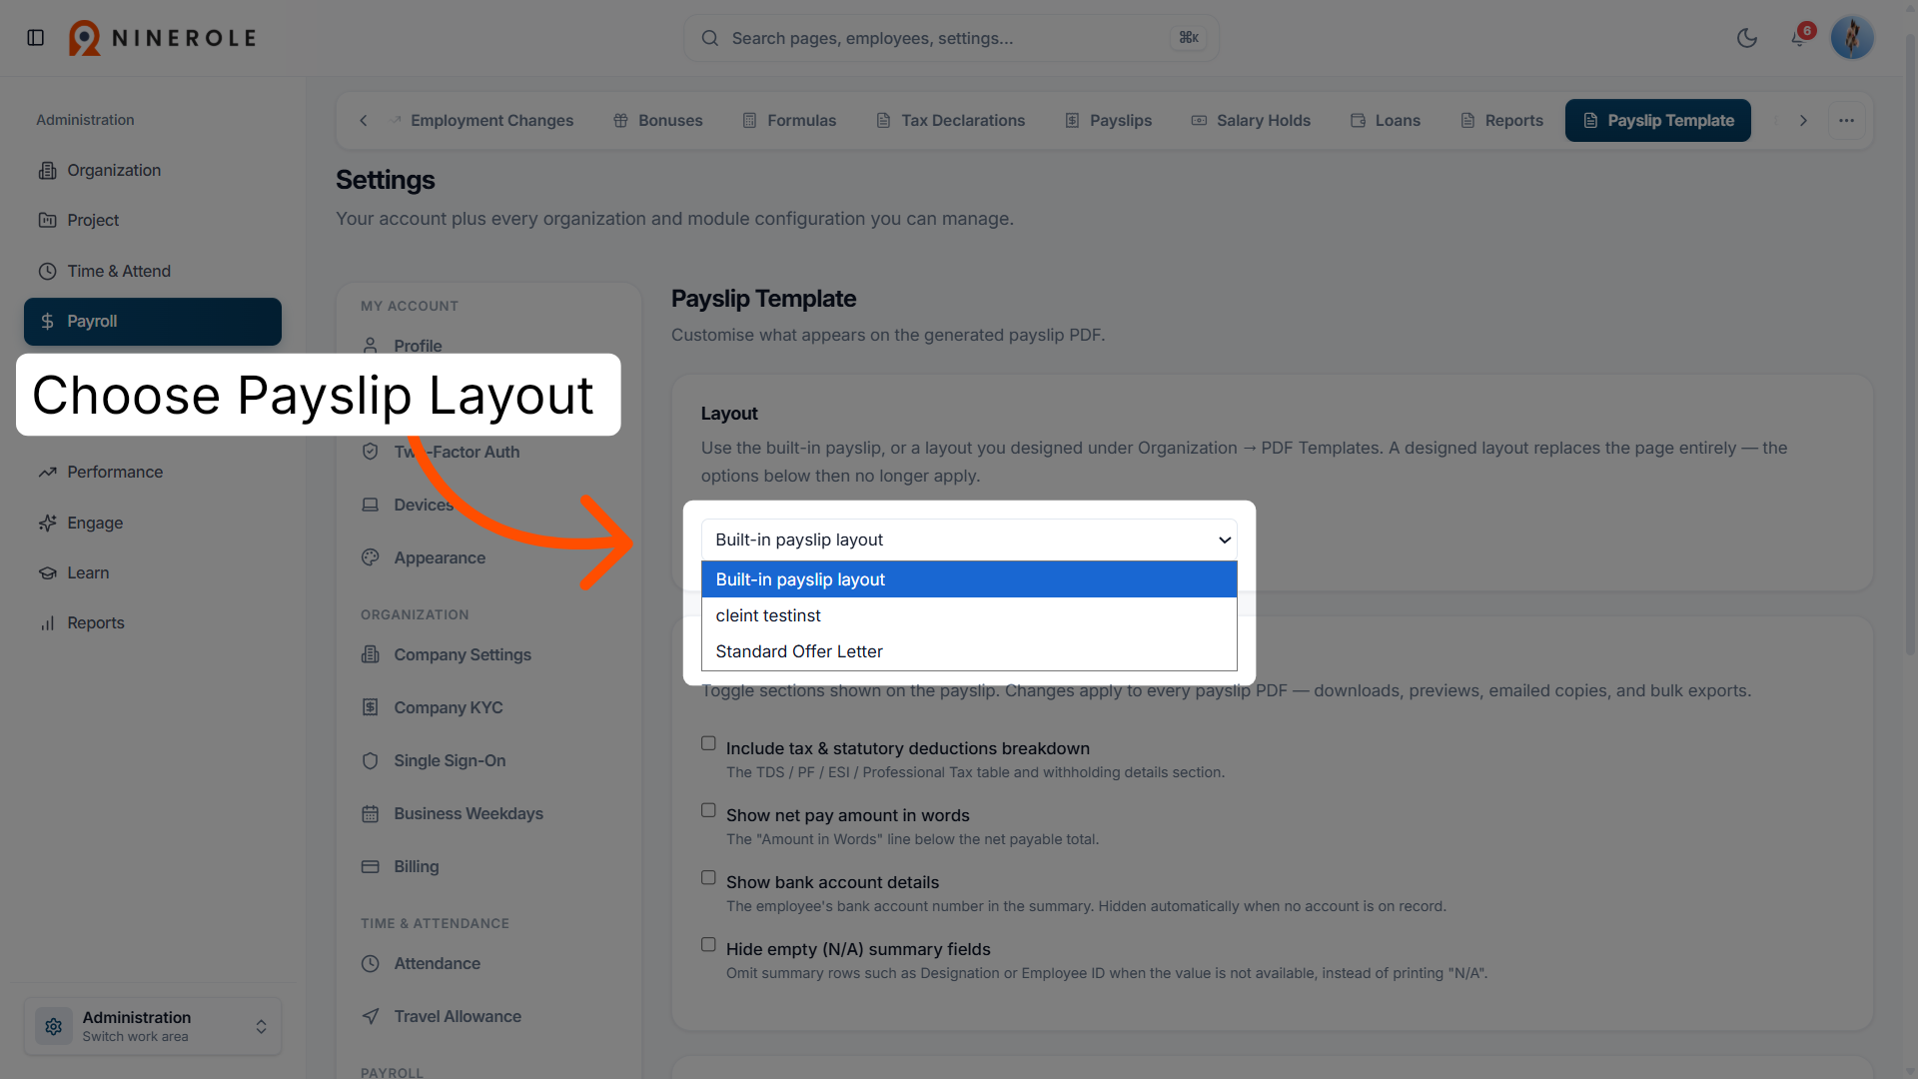Image resolution: width=1918 pixels, height=1079 pixels.
Task: Open Single Sign-On settings
Action: point(488,760)
